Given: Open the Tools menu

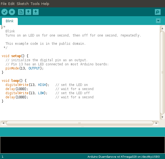Looking at the screenshot, I should pyautogui.click(x=35, y=4).
